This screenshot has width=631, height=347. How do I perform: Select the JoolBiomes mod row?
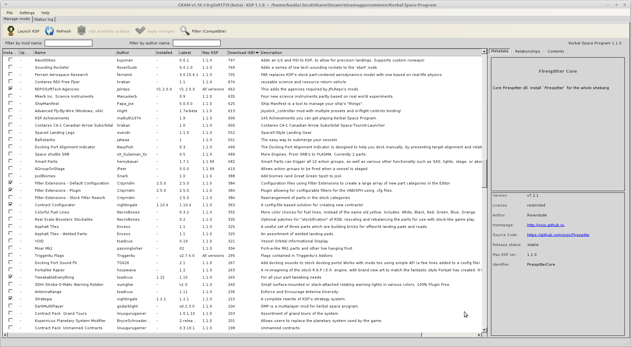(x=242, y=176)
